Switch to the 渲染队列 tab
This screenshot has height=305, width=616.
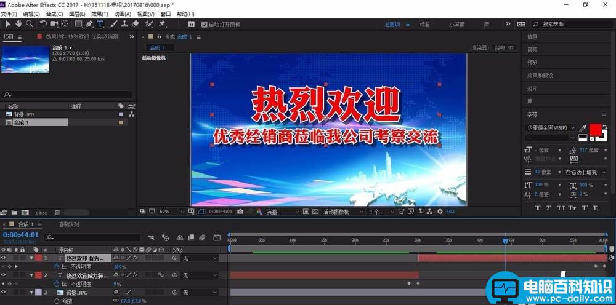(68, 224)
